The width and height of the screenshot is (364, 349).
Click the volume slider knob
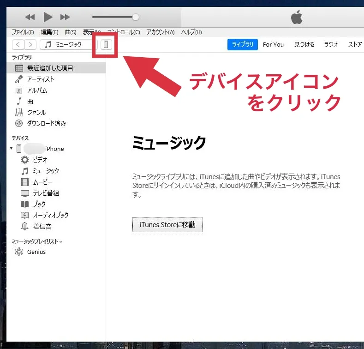click(x=135, y=17)
